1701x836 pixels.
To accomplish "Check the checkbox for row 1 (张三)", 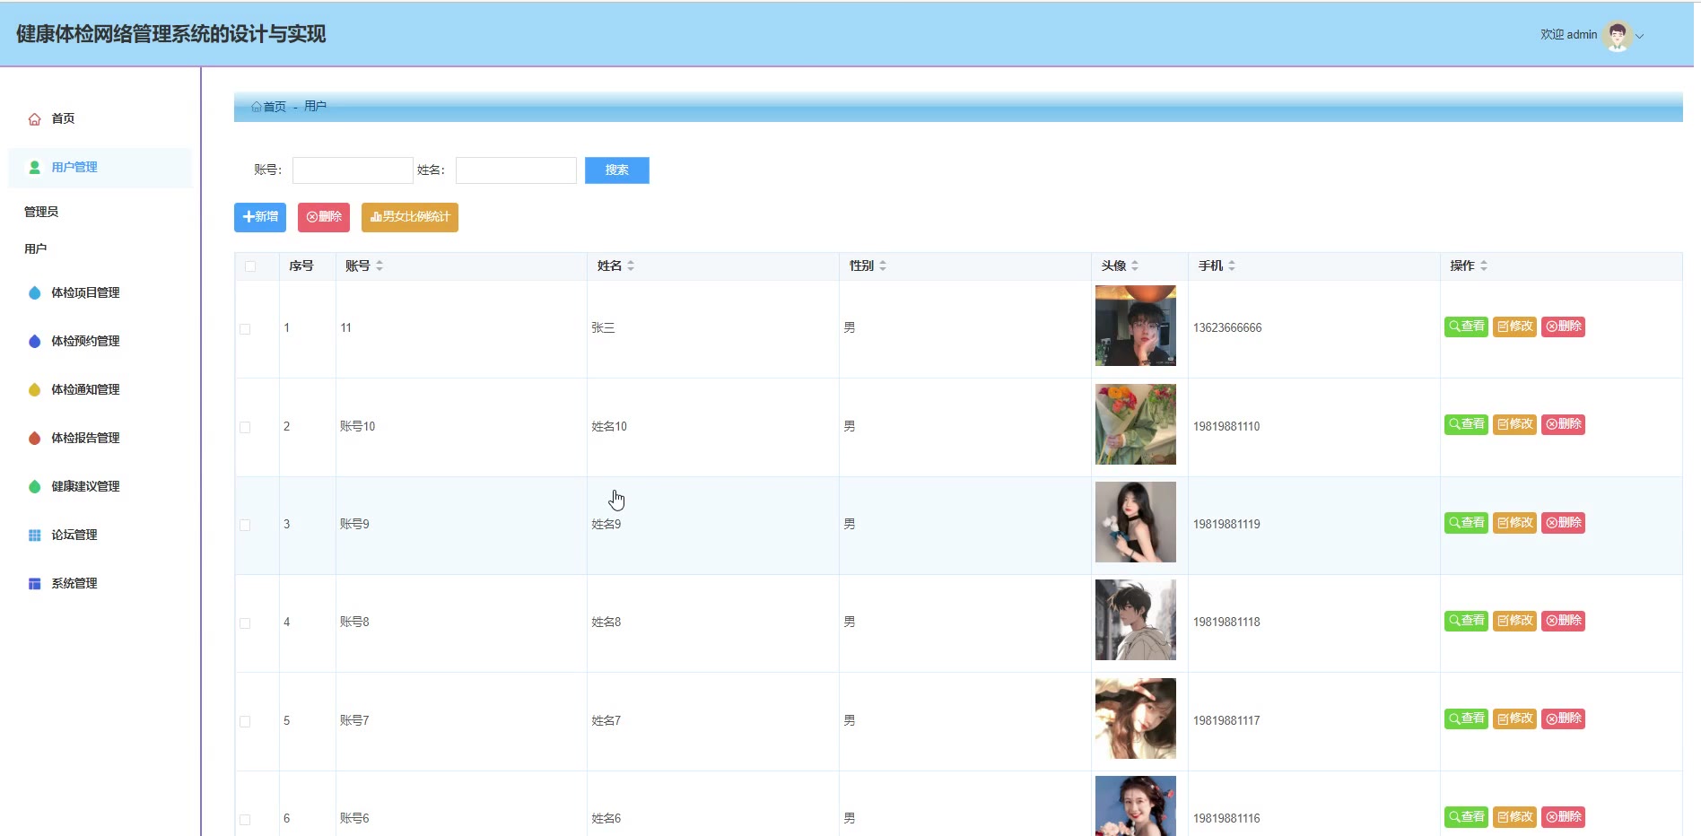I will coord(245,329).
